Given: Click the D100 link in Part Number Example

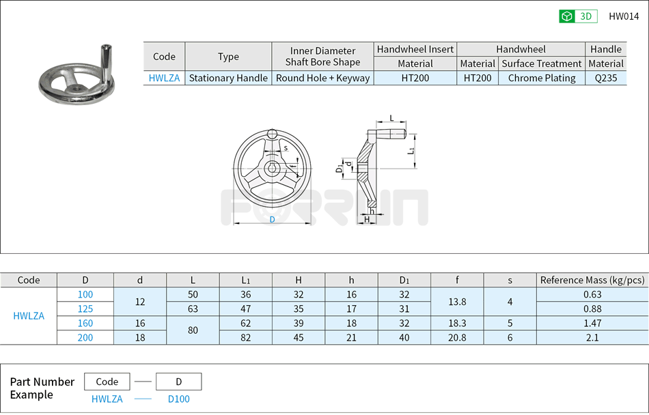Looking at the screenshot, I should (x=178, y=399).
